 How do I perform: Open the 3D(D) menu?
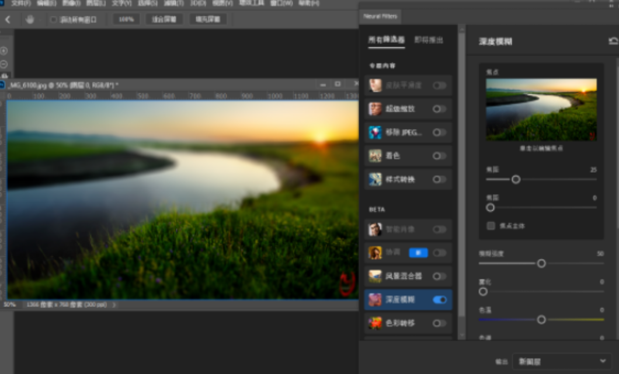[198, 3]
